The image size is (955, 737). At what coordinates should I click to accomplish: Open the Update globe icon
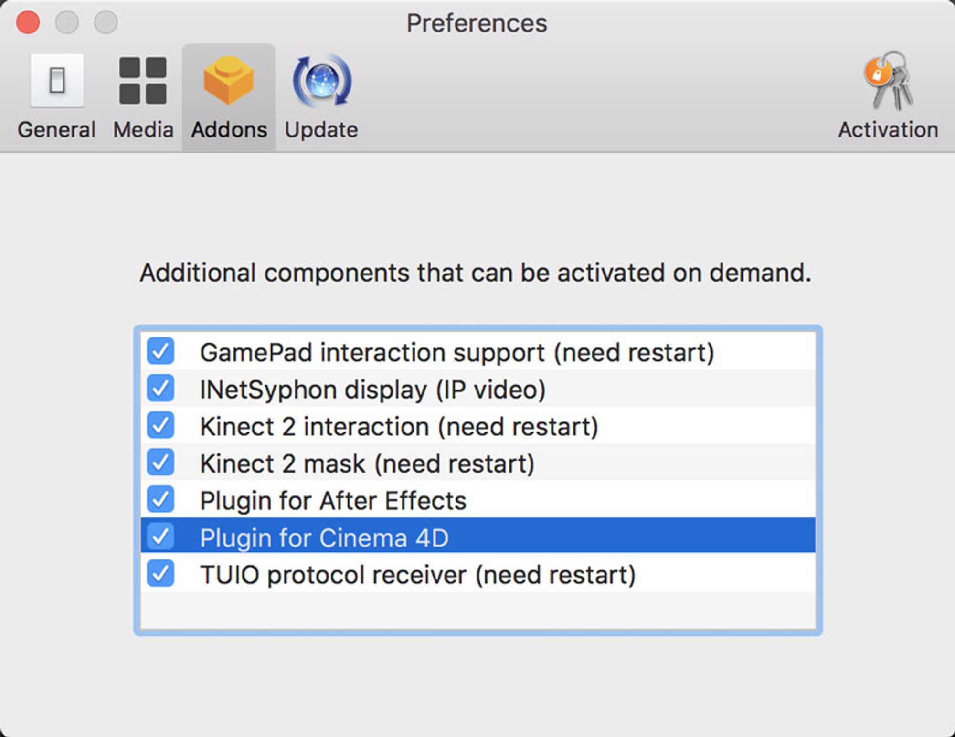pyautogui.click(x=322, y=80)
